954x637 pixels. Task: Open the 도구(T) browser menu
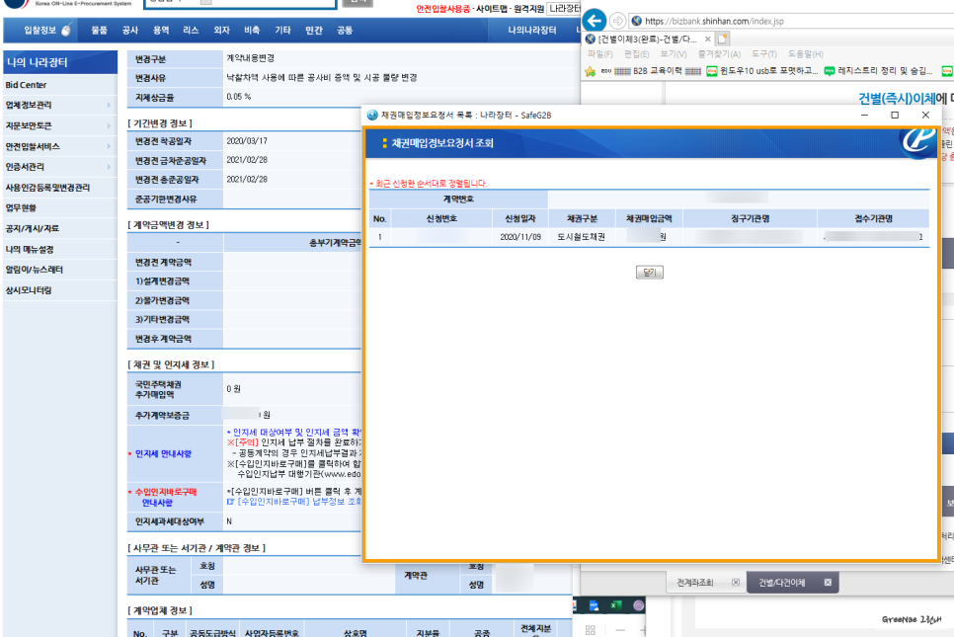coord(764,54)
